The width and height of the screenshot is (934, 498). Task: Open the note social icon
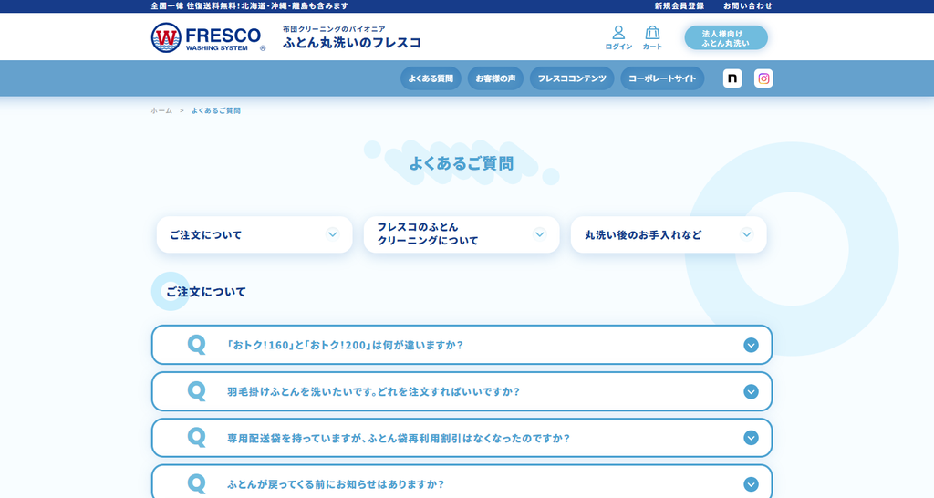coord(732,78)
